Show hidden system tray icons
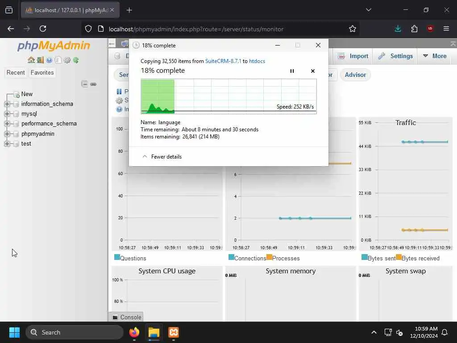Screen dimensions: 457x343 pyautogui.click(x=374, y=332)
